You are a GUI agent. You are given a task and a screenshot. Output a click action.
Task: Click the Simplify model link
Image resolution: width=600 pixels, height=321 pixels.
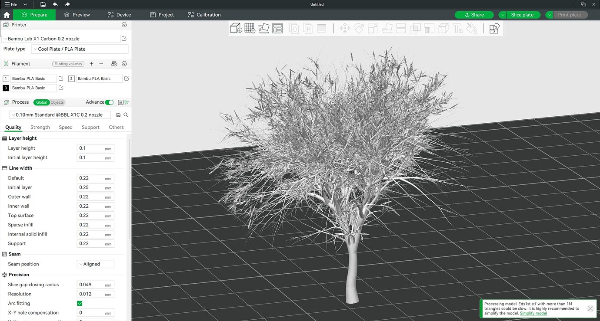point(533,313)
